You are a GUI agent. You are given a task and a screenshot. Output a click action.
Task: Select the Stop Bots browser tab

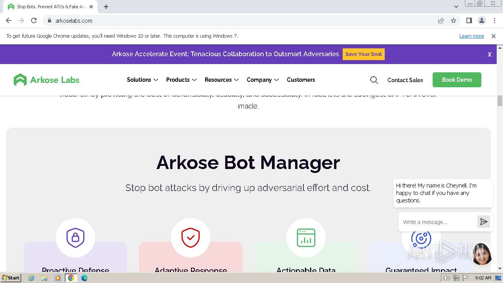51,7
